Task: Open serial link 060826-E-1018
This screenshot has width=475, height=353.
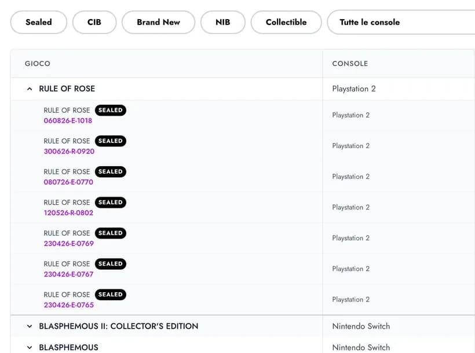Action: (x=68, y=121)
